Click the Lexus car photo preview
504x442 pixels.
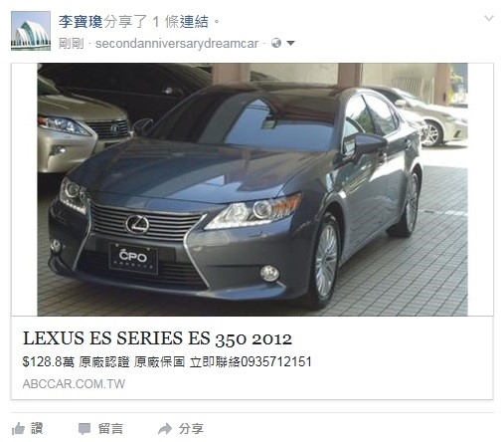[x=252, y=189]
